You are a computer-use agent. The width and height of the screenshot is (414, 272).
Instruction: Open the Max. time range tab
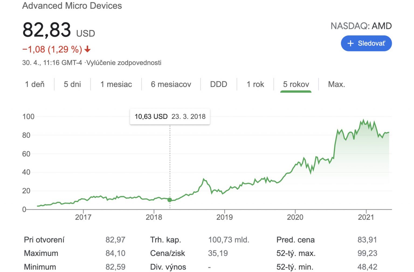click(x=336, y=84)
